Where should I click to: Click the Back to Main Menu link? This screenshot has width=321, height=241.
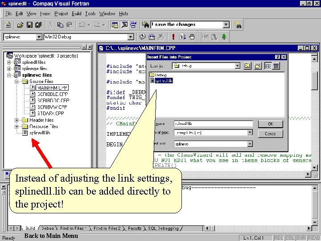pyautogui.click(x=51, y=236)
